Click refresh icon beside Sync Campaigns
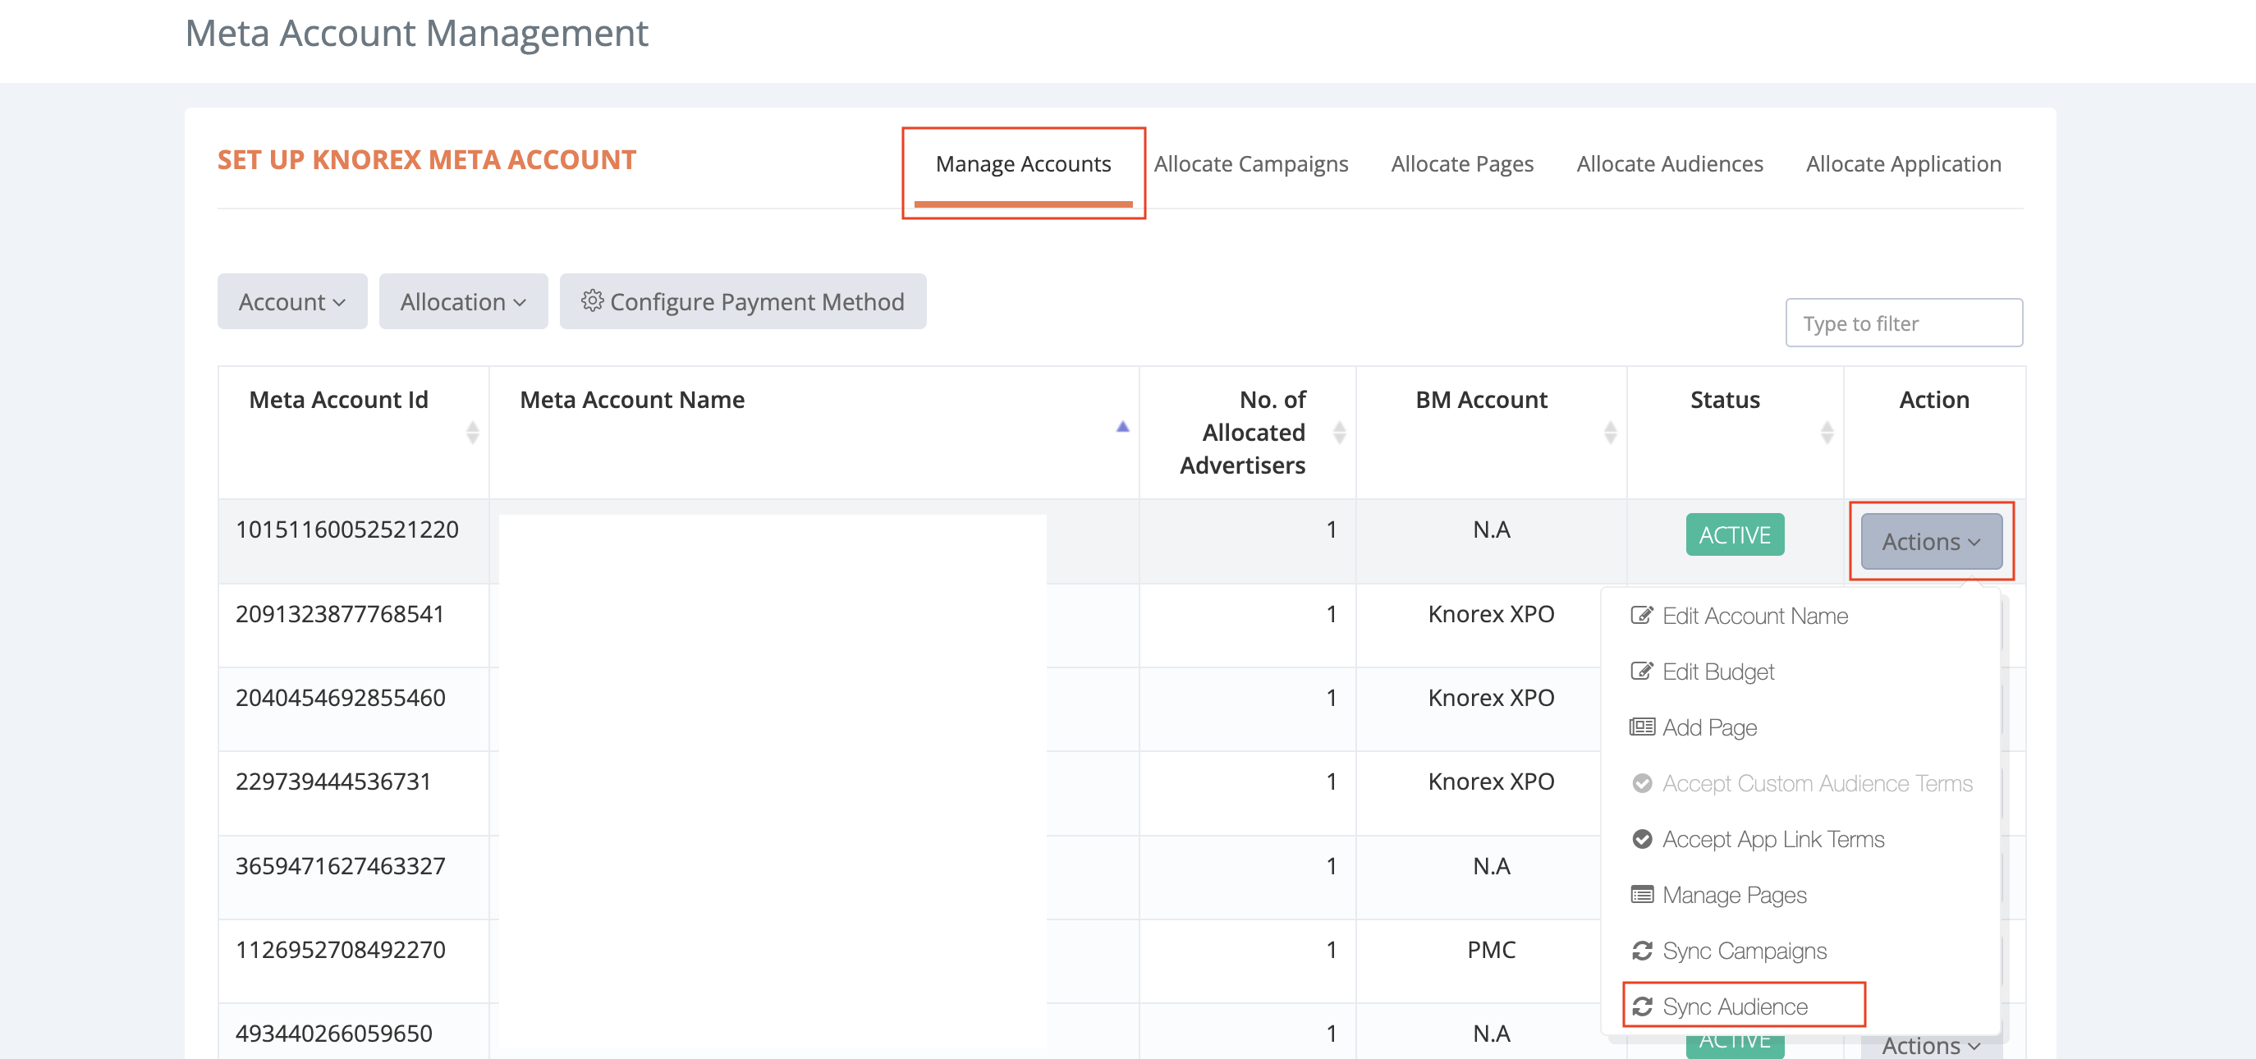 1642,951
